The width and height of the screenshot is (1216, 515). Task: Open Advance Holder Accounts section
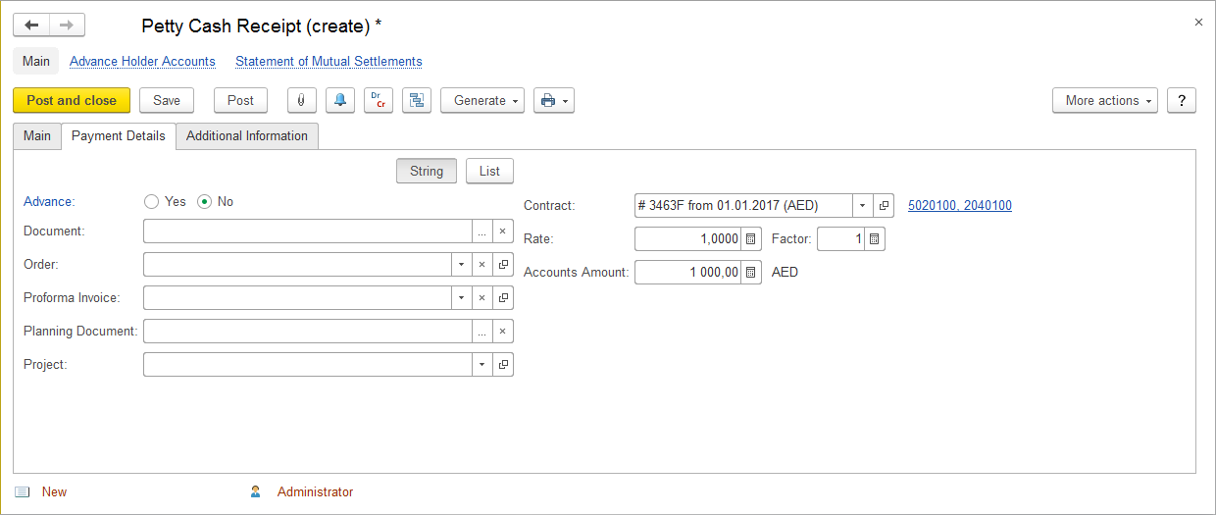point(142,61)
